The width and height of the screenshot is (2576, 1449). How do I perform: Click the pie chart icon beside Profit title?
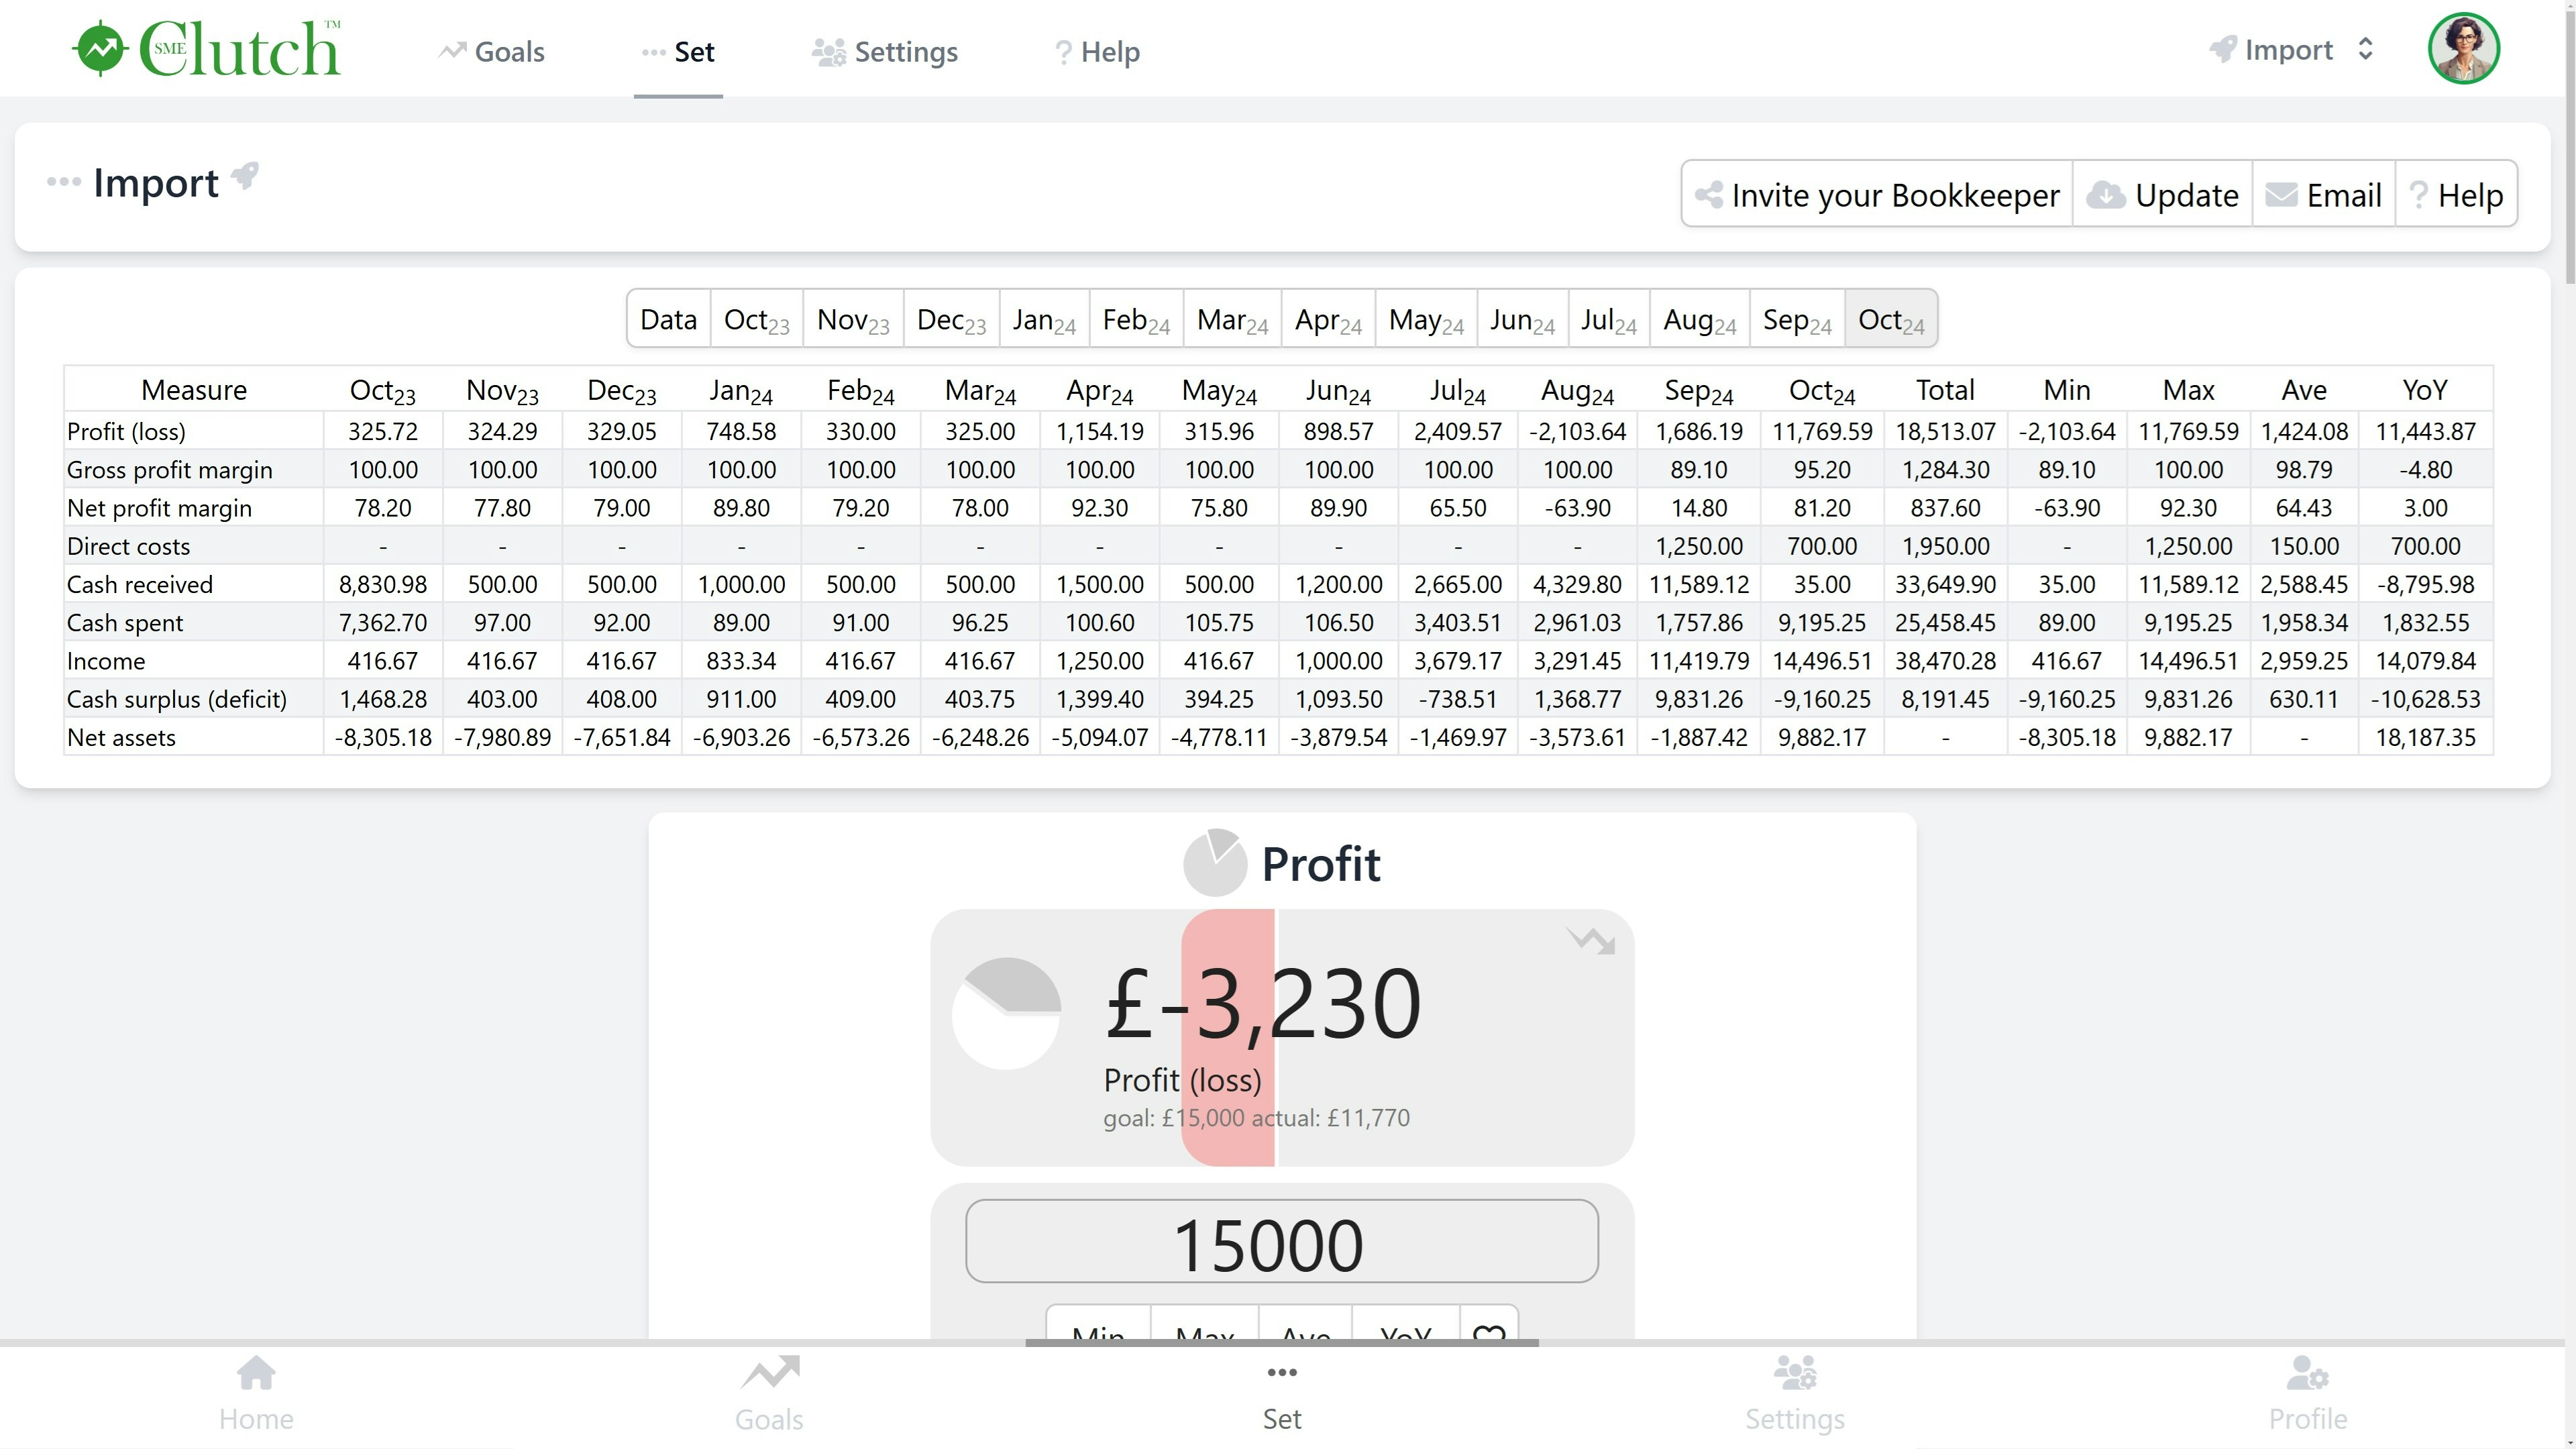(1215, 862)
